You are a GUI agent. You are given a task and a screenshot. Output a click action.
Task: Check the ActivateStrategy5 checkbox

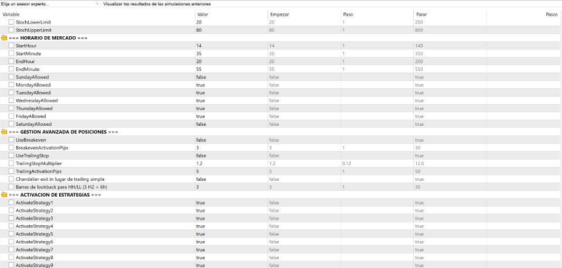point(11,234)
